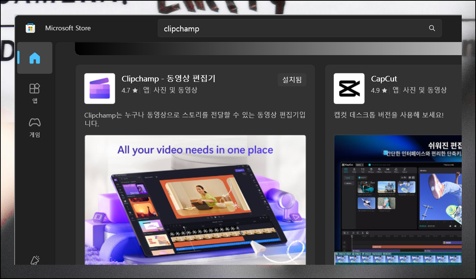
Task: Open the What's New megaphone icon in the sidebar
Action: point(35,260)
